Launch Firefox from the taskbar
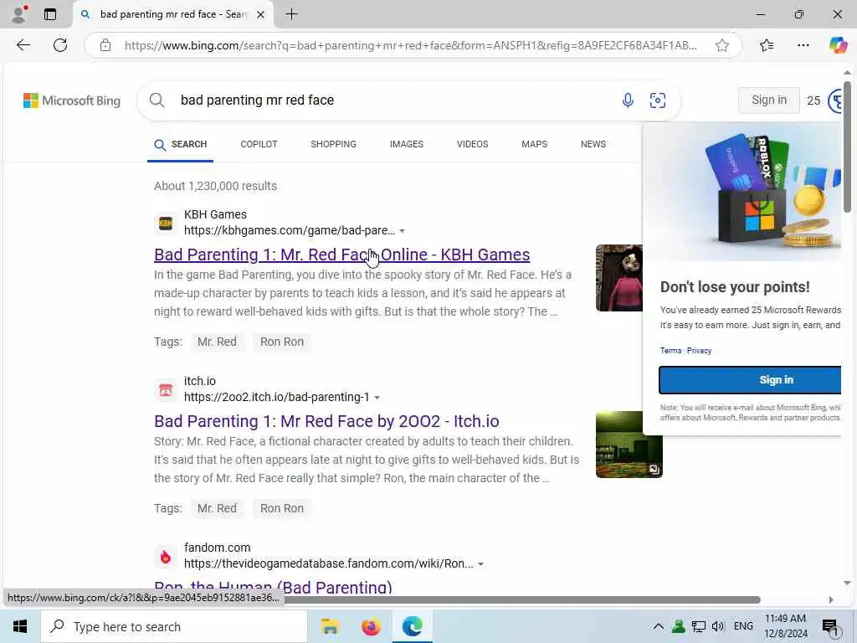This screenshot has width=857, height=643. click(x=371, y=626)
